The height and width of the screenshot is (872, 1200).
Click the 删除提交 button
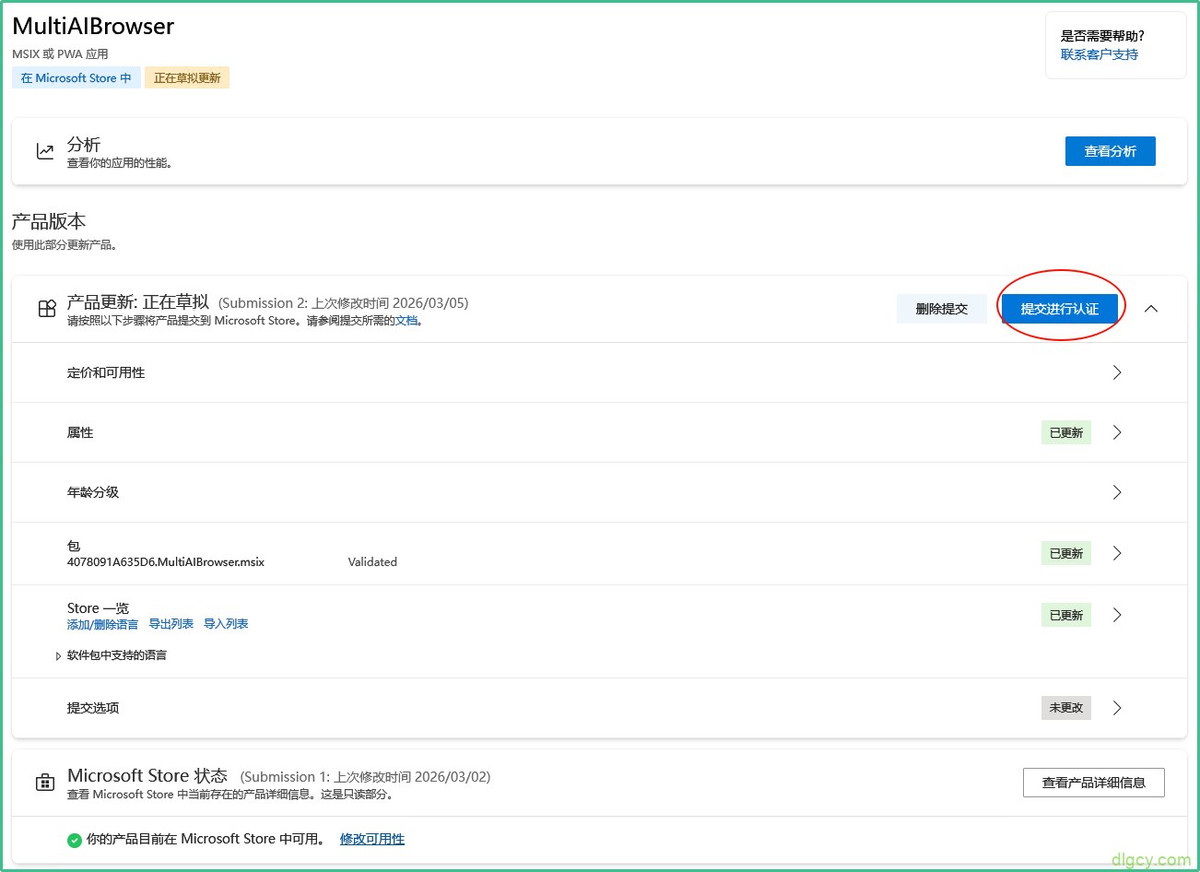tap(941, 309)
